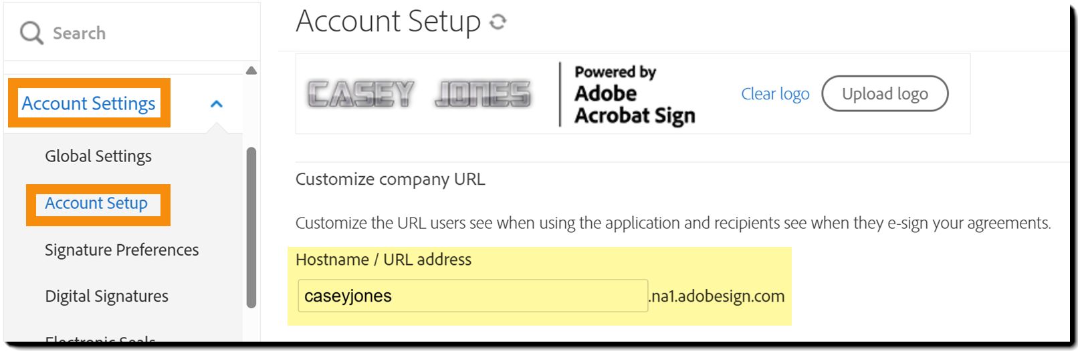The image size is (1078, 351).
Task: Click the Customize company URL heading
Action: coord(390,180)
